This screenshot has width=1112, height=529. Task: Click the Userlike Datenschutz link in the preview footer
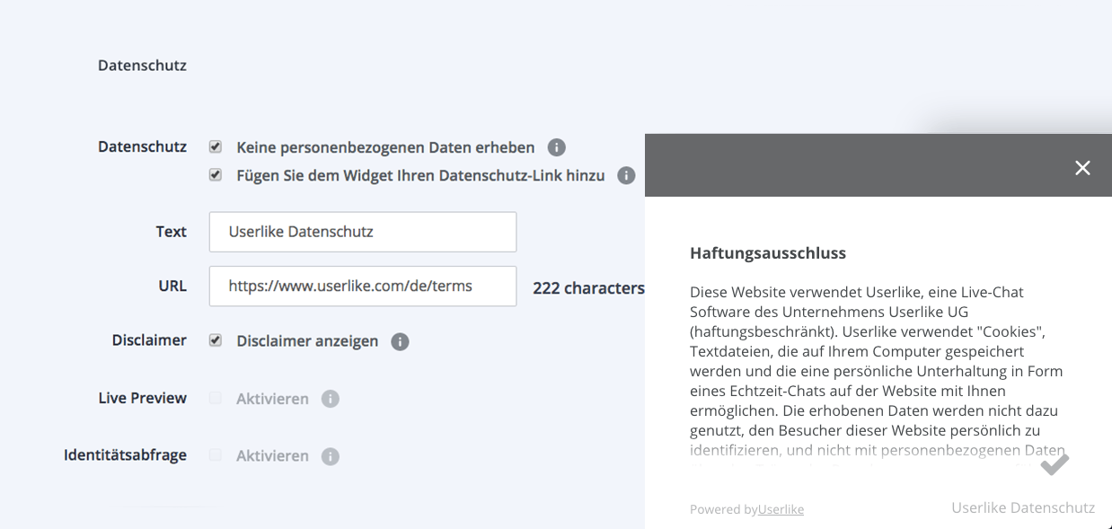coord(1023,507)
